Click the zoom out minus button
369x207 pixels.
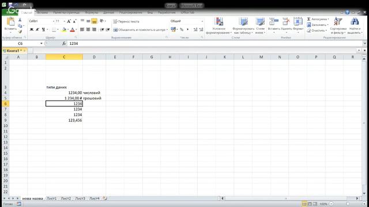coord(332,204)
